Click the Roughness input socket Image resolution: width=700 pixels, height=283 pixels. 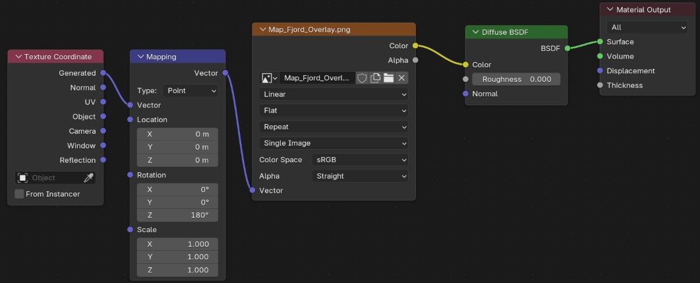click(465, 79)
